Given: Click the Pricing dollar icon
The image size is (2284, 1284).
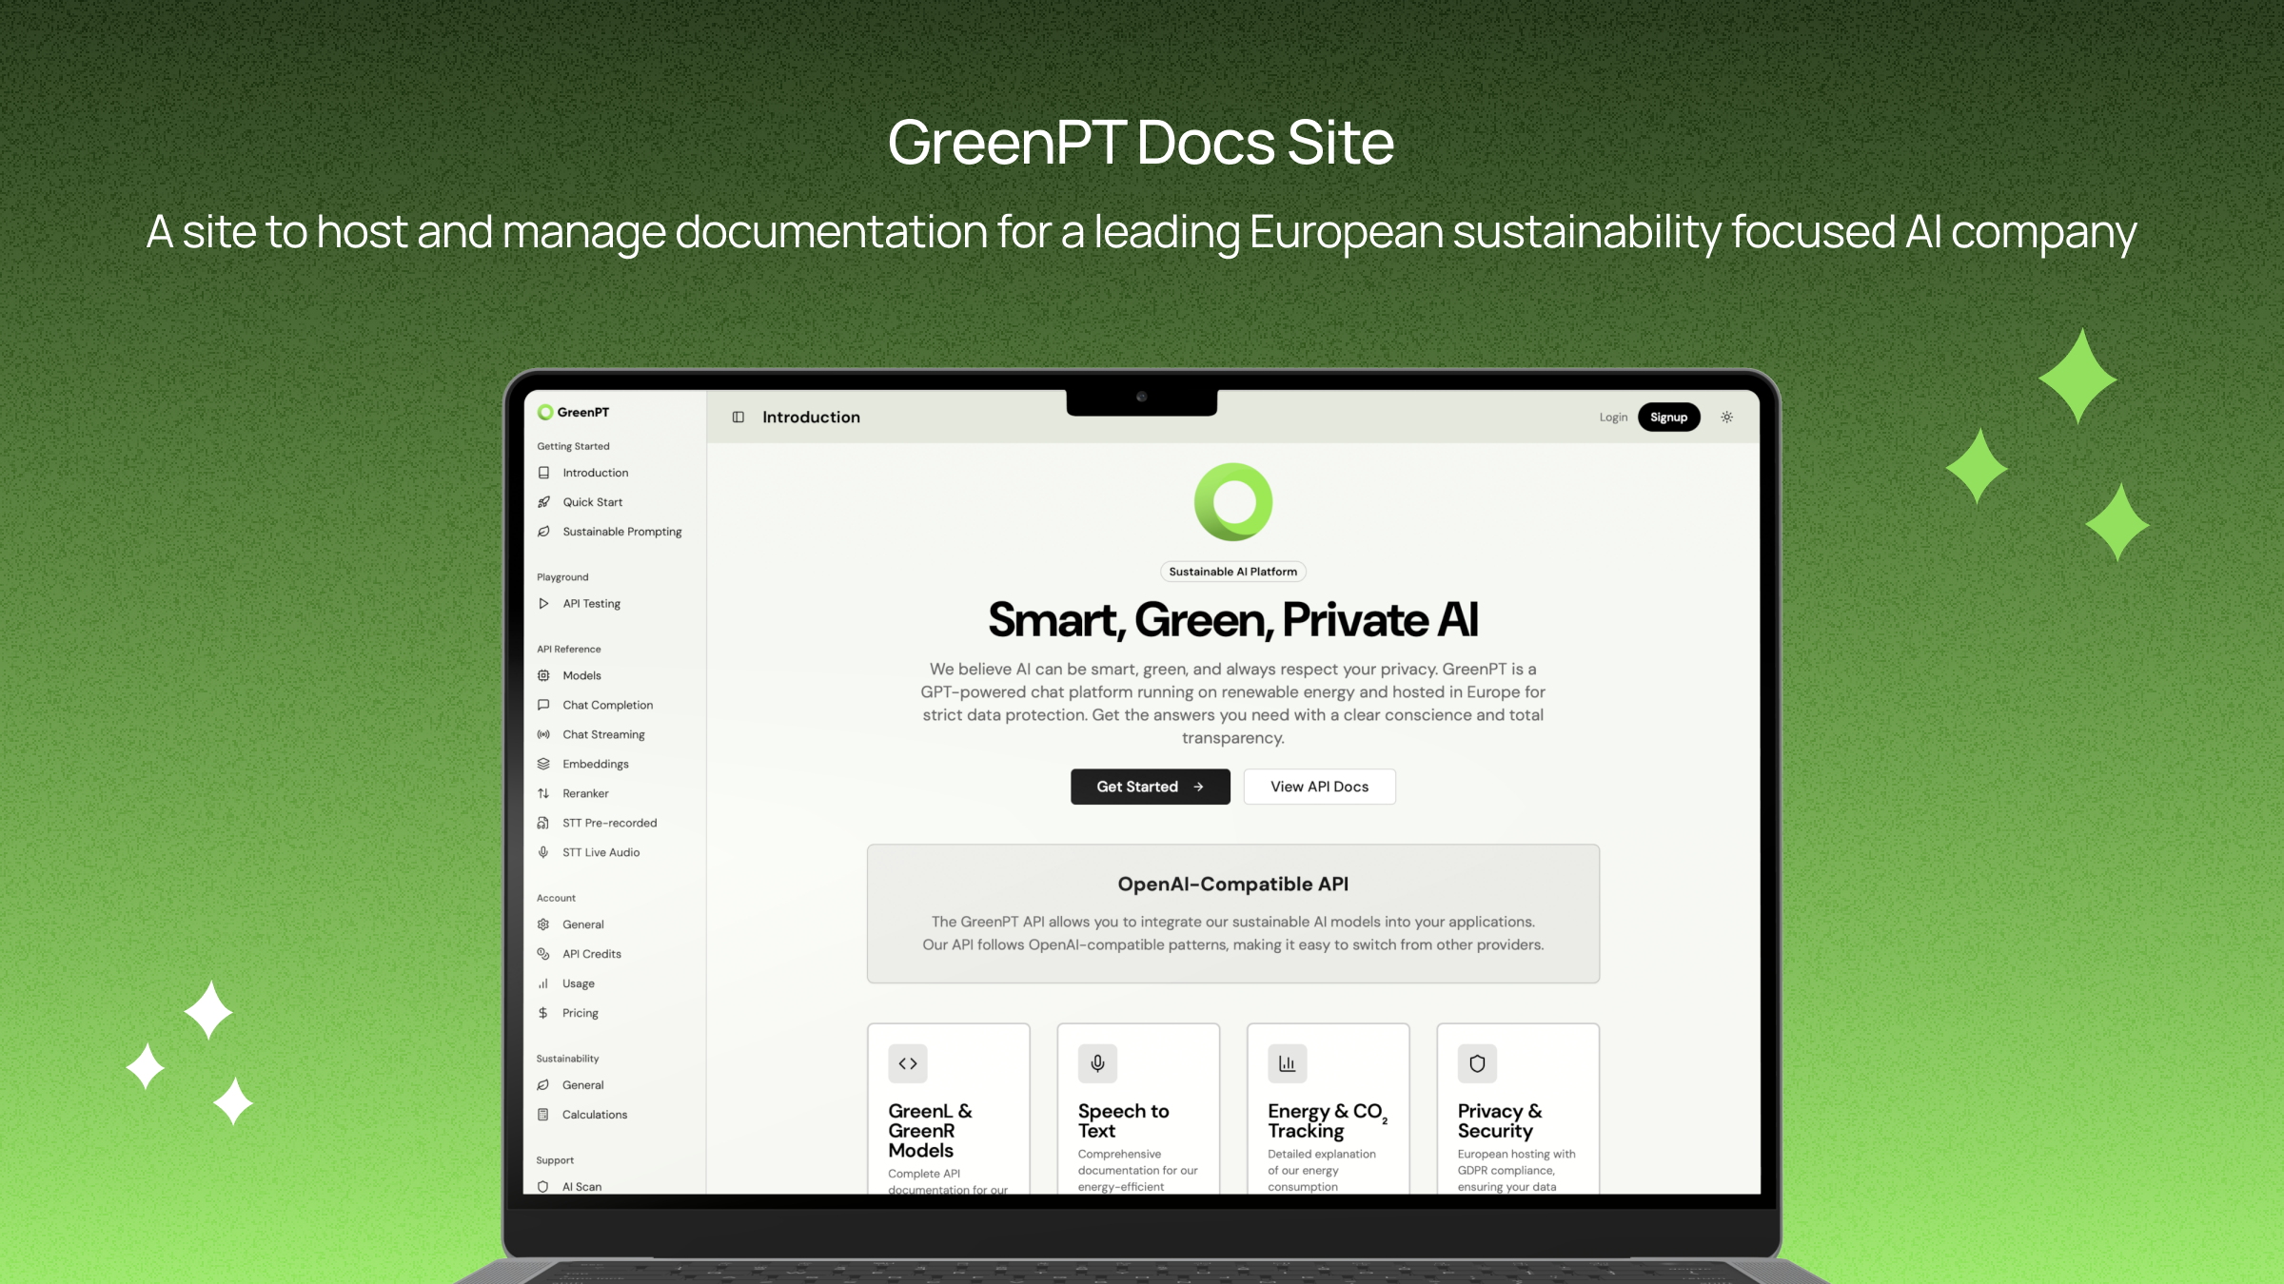Looking at the screenshot, I should (x=542, y=1013).
